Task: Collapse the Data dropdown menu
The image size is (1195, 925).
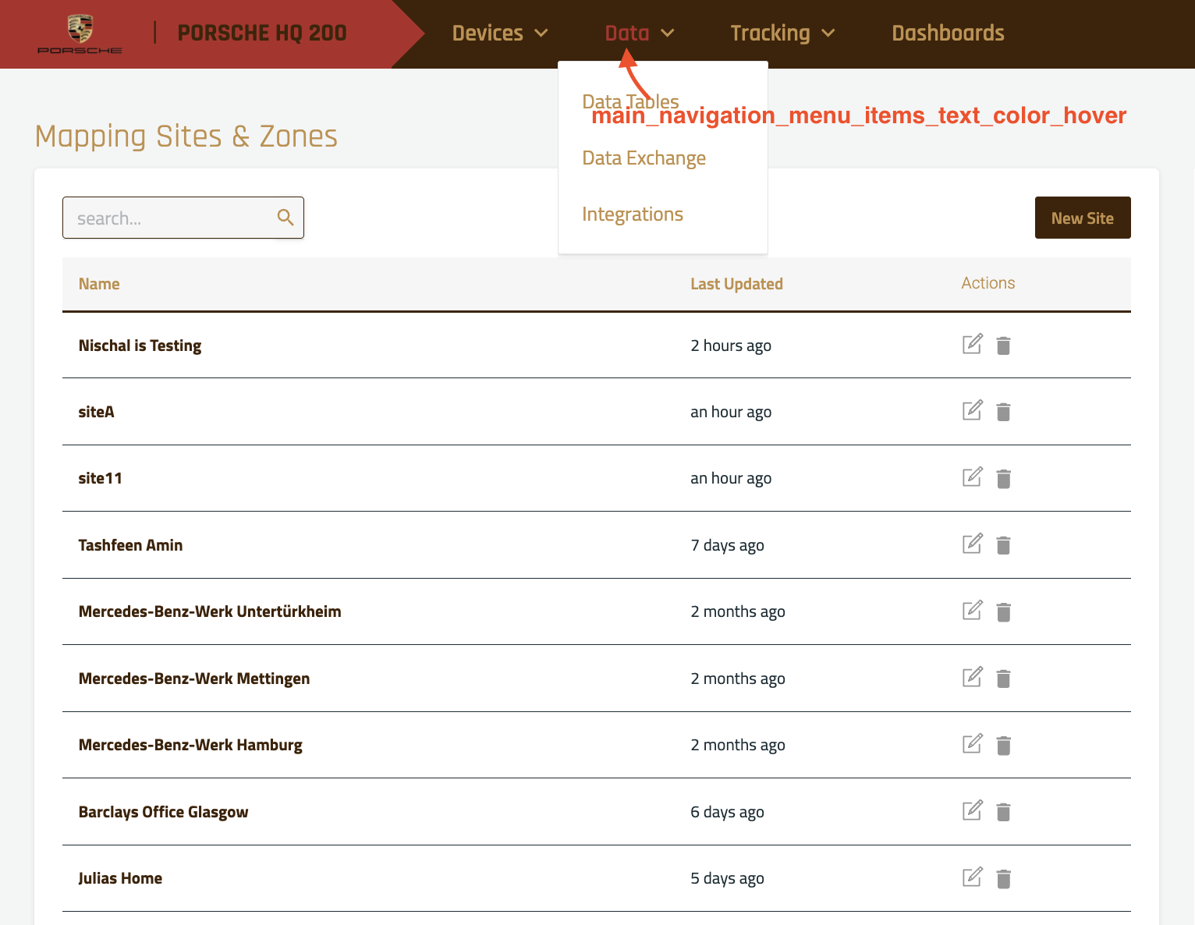Action: (x=639, y=34)
